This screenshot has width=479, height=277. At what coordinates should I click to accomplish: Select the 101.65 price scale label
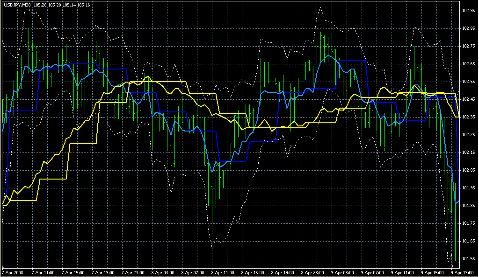[468, 241]
